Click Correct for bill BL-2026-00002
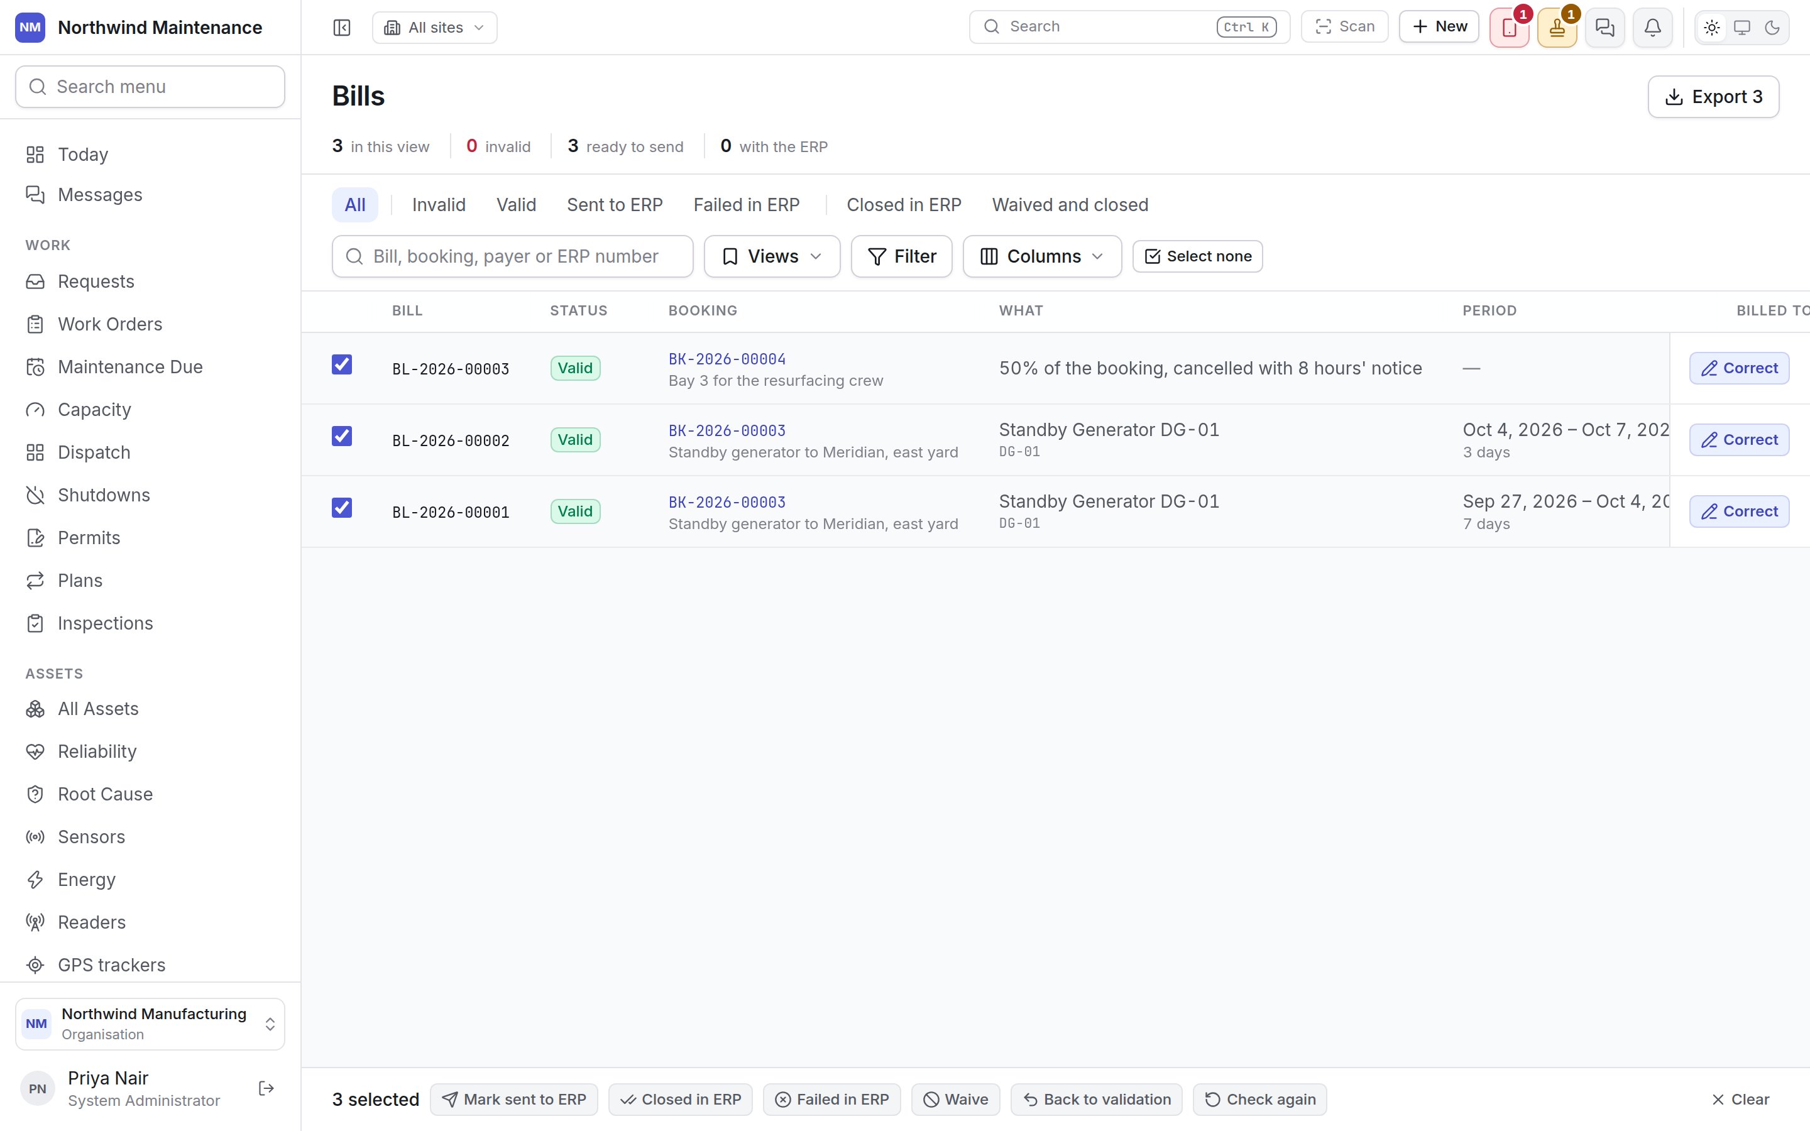The width and height of the screenshot is (1810, 1131). pos(1739,440)
